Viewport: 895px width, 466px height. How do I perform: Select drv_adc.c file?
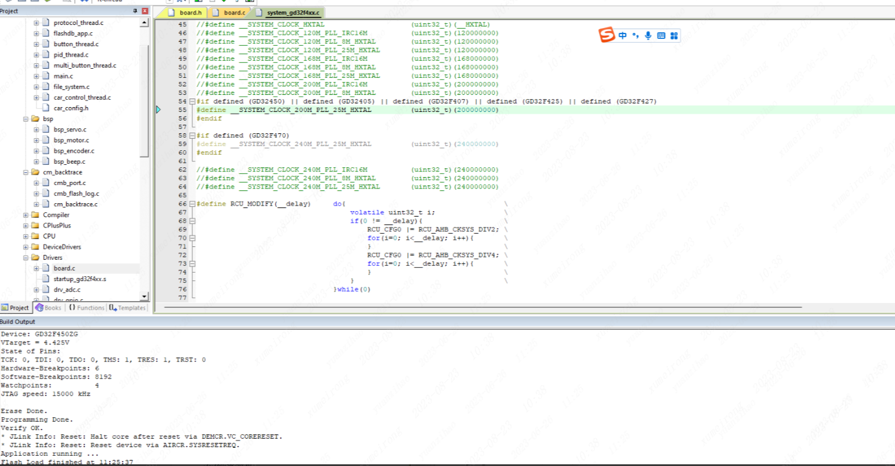68,290
